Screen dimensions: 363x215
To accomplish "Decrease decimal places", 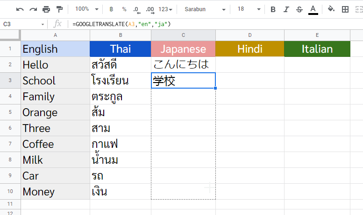I will (x=136, y=10).
